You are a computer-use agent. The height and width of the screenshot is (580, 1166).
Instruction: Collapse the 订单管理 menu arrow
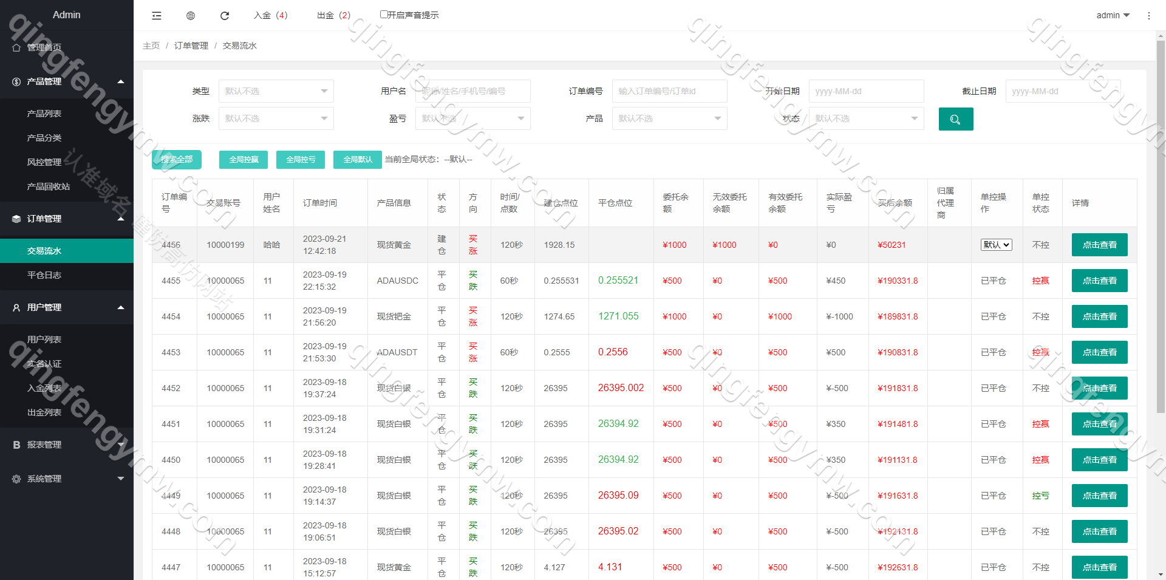pyautogui.click(x=121, y=219)
